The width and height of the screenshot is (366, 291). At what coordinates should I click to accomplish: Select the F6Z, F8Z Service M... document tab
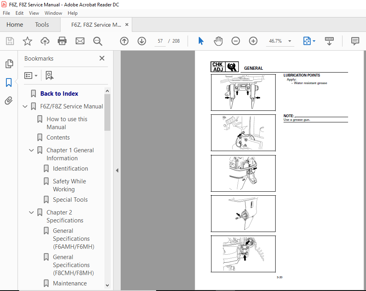(x=96, y=25)
